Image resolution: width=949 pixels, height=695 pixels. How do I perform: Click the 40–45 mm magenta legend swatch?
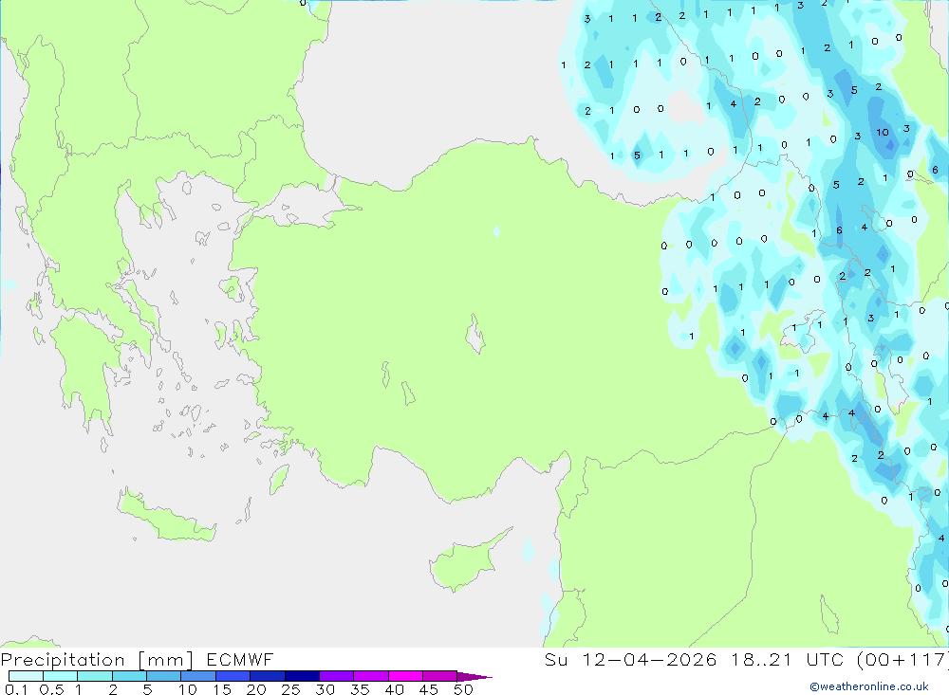click(x=405, y=676)
